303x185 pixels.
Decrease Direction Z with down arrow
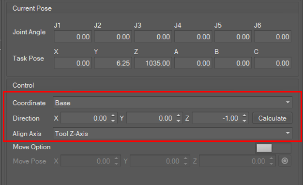244,121
